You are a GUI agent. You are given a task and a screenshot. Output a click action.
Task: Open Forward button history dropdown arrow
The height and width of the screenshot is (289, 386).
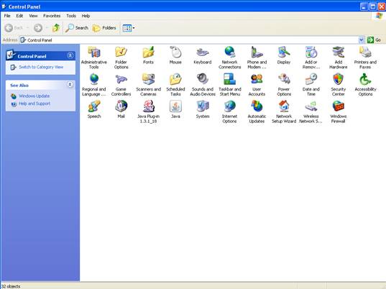coord(46,28)
